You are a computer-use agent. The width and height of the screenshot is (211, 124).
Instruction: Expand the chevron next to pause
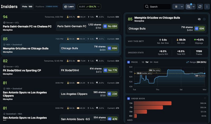coord(182,7)
